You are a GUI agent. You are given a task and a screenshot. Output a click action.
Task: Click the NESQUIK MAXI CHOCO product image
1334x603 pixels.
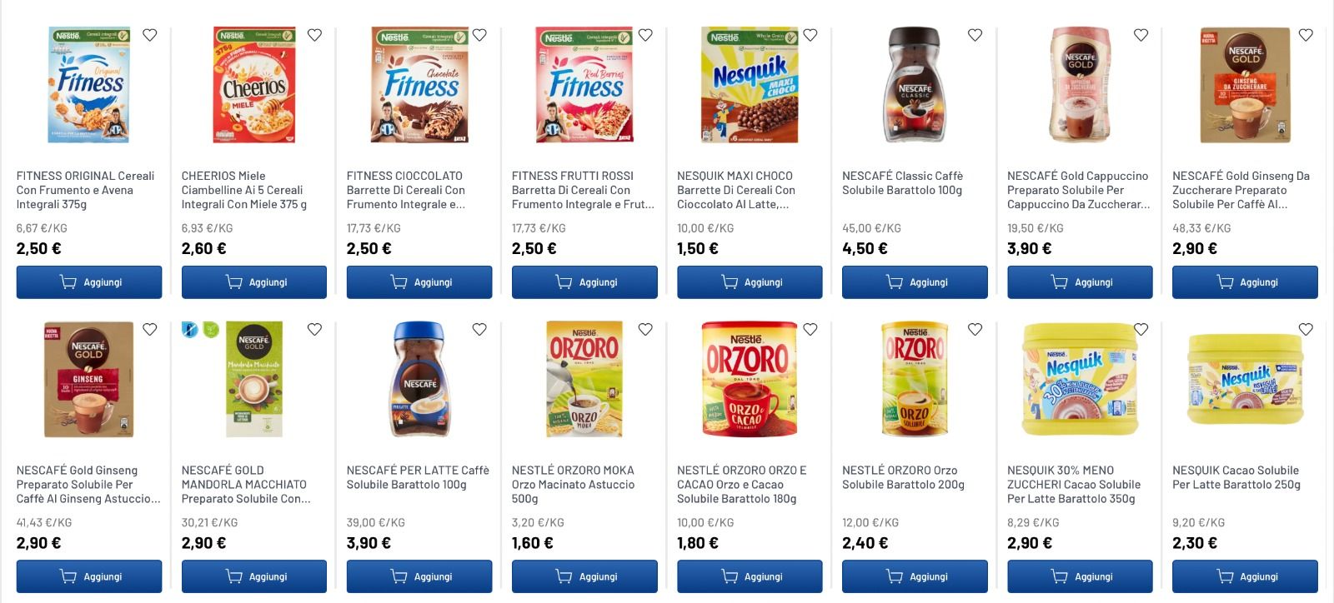point(750,87)
